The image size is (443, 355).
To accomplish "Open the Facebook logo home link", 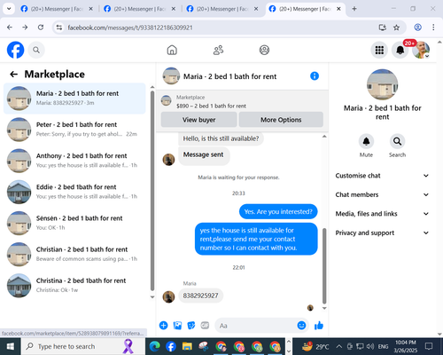I will (15, 50).
